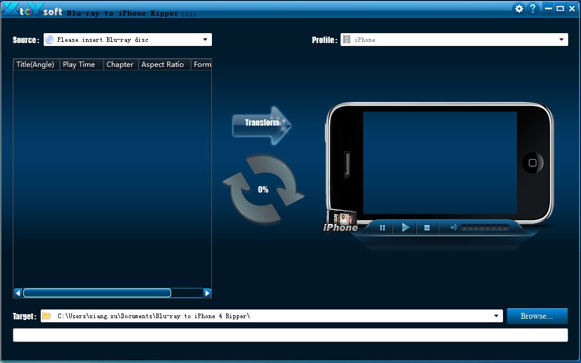This screenshot has height=363, width=581.
Task: Mute the preview speaker icon
Action: (453, 227)
